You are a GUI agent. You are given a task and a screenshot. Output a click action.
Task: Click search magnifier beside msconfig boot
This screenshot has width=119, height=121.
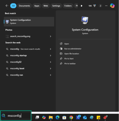[7, 69]
